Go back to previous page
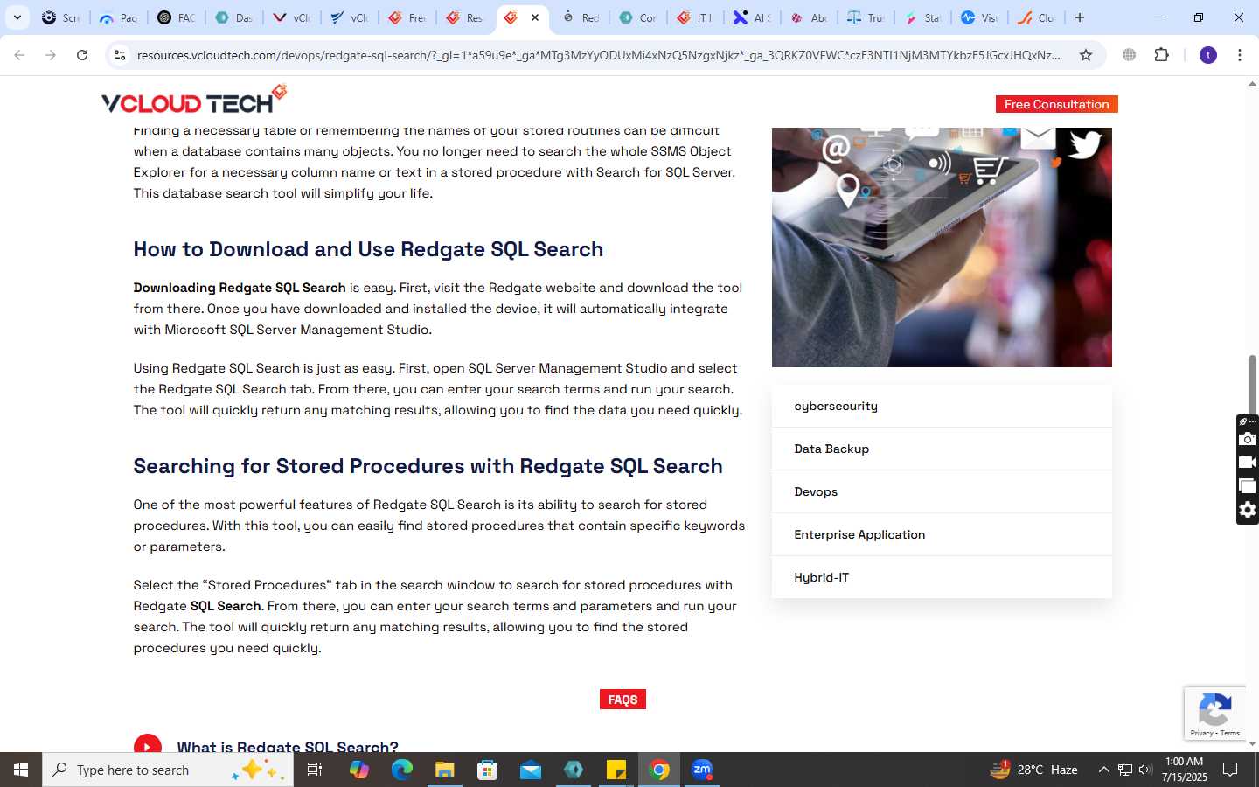The width and height of the screenshot is (1259, 787). (19, 55)
